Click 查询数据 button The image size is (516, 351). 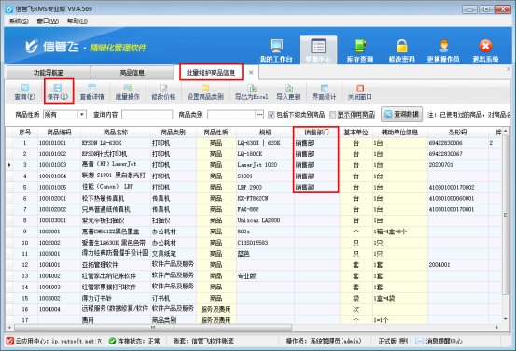coord(402,114)
